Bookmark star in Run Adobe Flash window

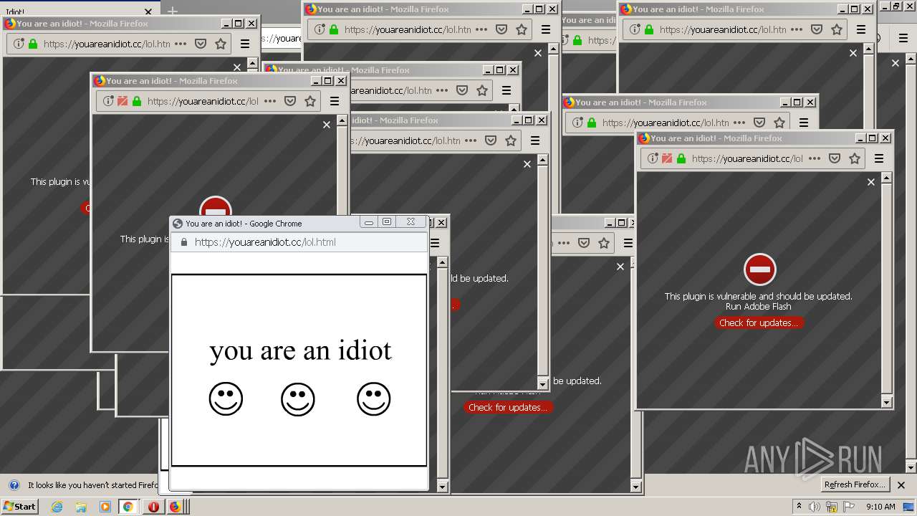[x=855, y=158]
